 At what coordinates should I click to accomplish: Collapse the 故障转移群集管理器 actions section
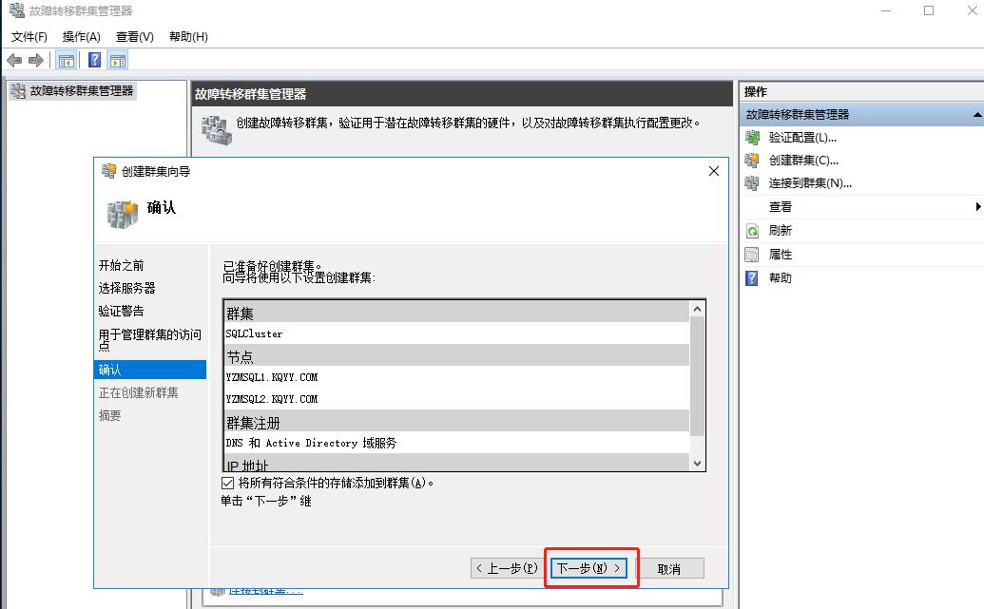point(975,114)
